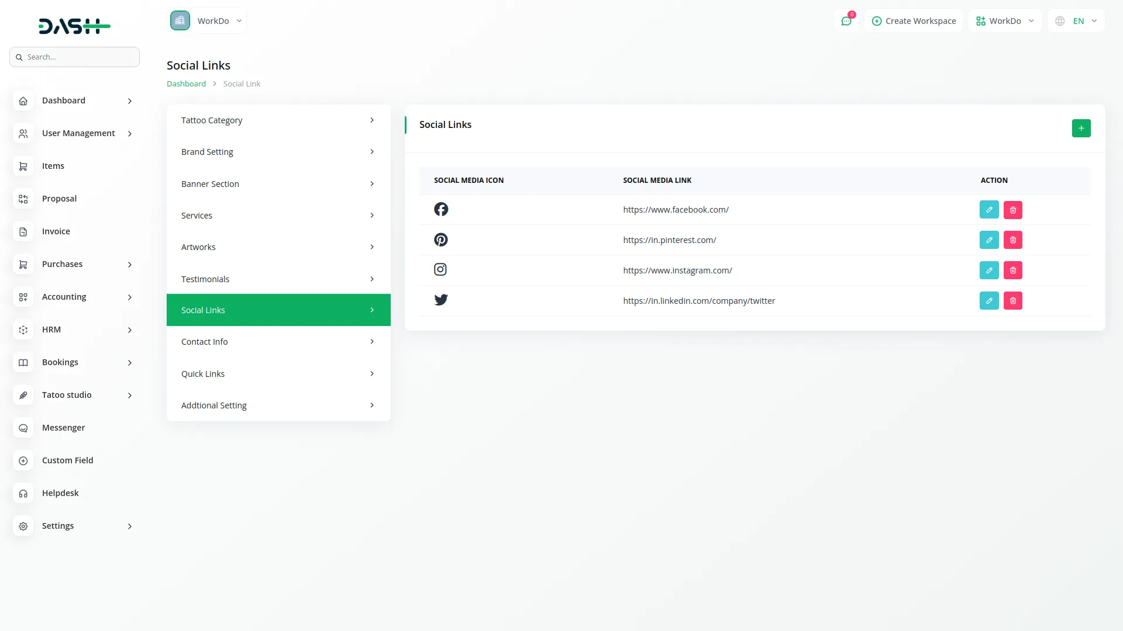This screenshot has height=631, width=1123.
Task: Go to Proposal in sidebar
Action: [59, 199]
